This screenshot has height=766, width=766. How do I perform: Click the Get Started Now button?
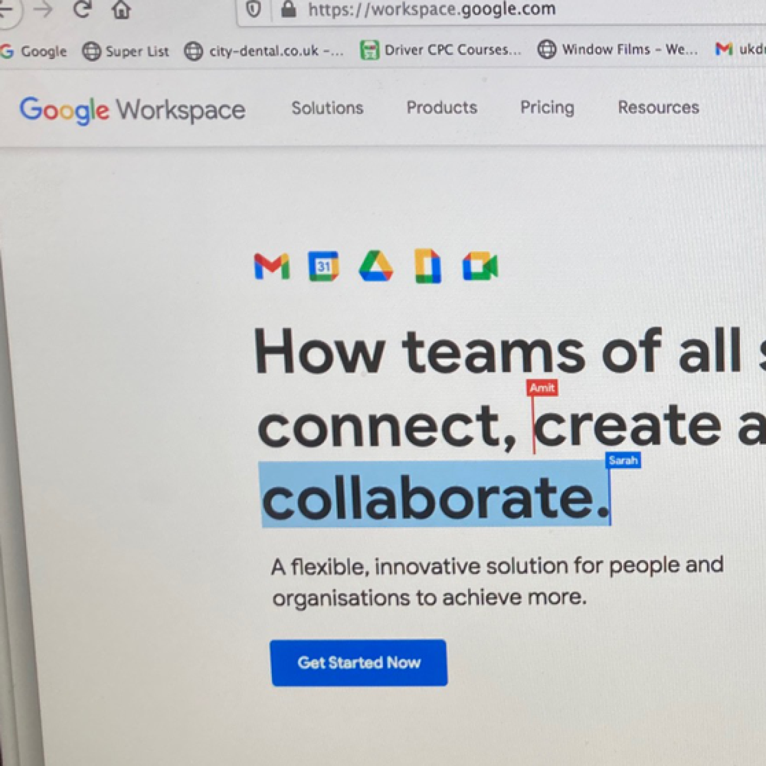(359, 663)
